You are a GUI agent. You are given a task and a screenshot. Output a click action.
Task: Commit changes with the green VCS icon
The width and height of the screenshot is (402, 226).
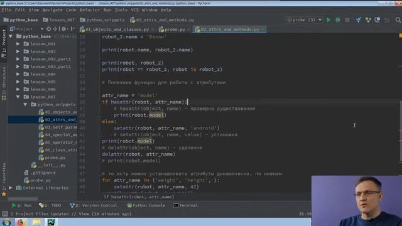point(368,20)
